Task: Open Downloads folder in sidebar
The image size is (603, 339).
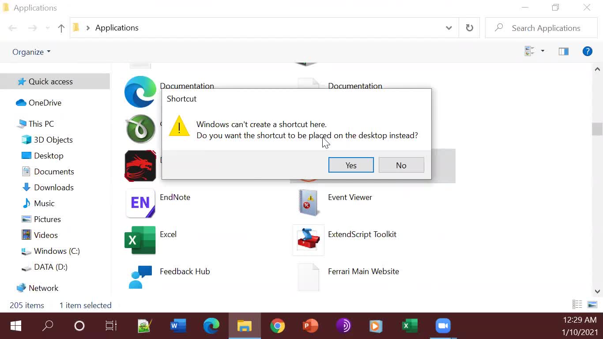Action: click(x=55, y=188)
